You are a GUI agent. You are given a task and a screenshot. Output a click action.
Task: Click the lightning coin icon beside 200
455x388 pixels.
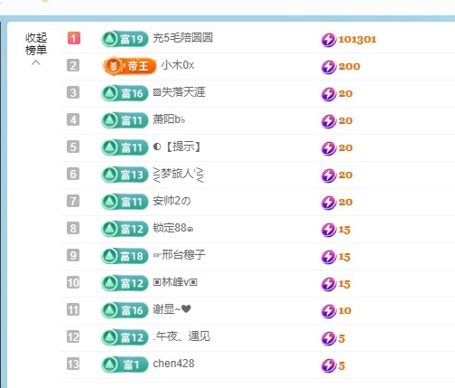click(329, 67)
